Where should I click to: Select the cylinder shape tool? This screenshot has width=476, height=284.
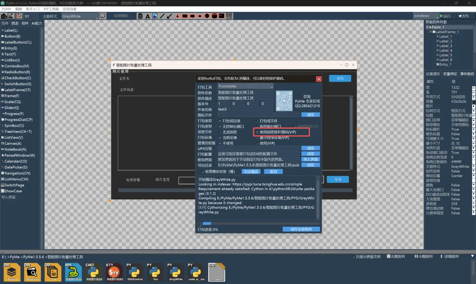click(x=214, y=16)
